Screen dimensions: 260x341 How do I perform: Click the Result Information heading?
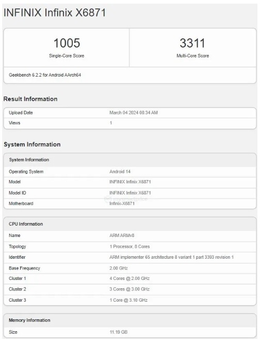point(30,99)
